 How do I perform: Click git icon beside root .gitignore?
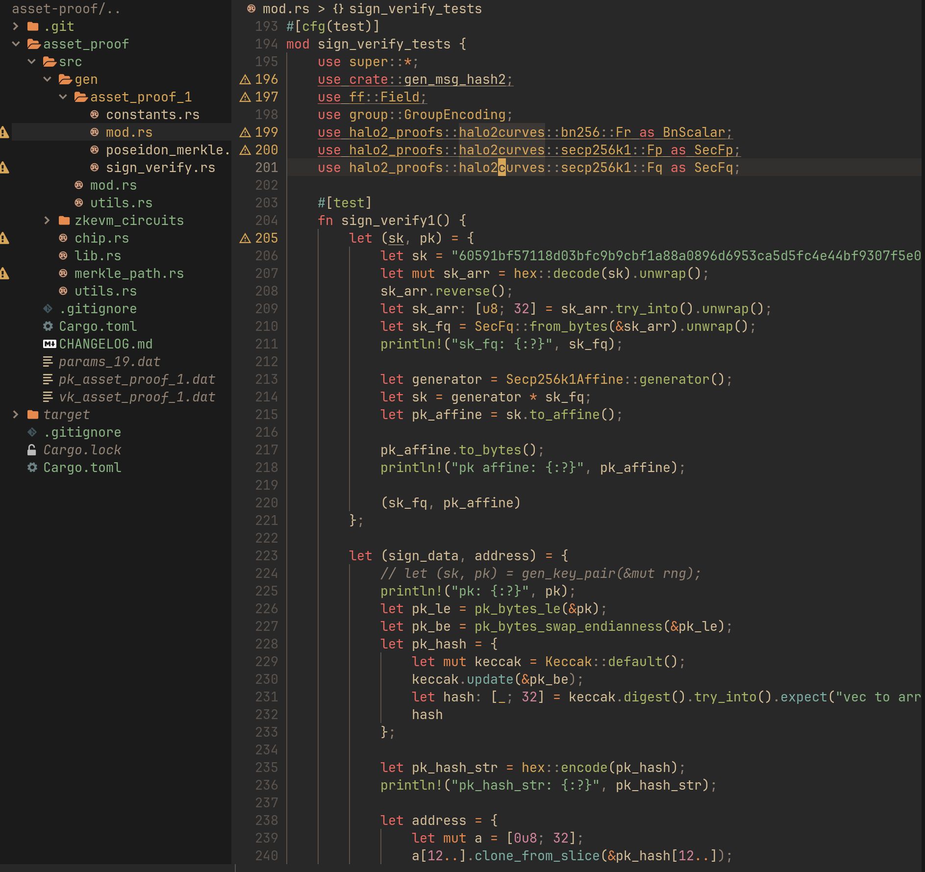(x=32, y=432)
